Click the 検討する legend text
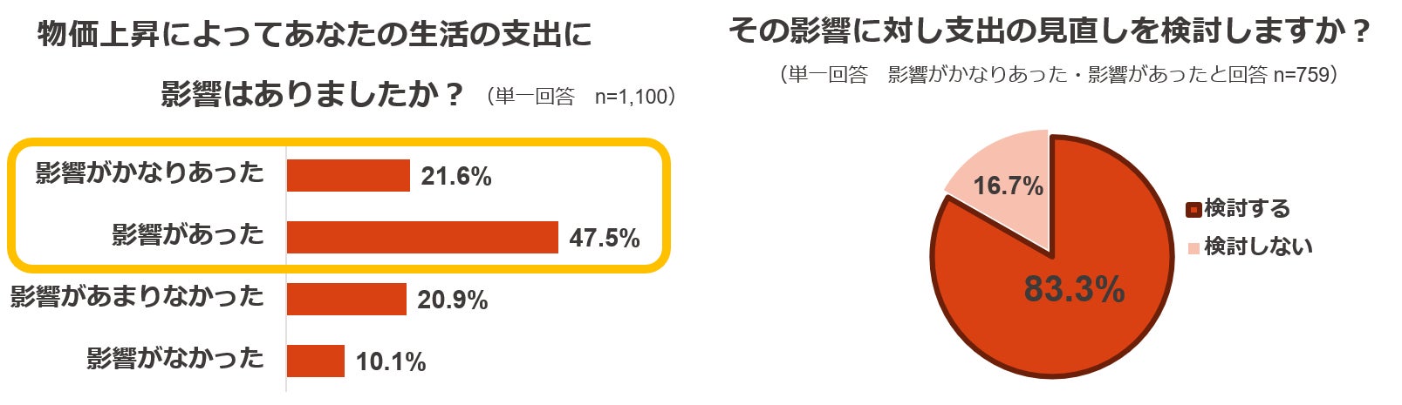This screenshot has width=1402, height=405. click(1247, 209)
